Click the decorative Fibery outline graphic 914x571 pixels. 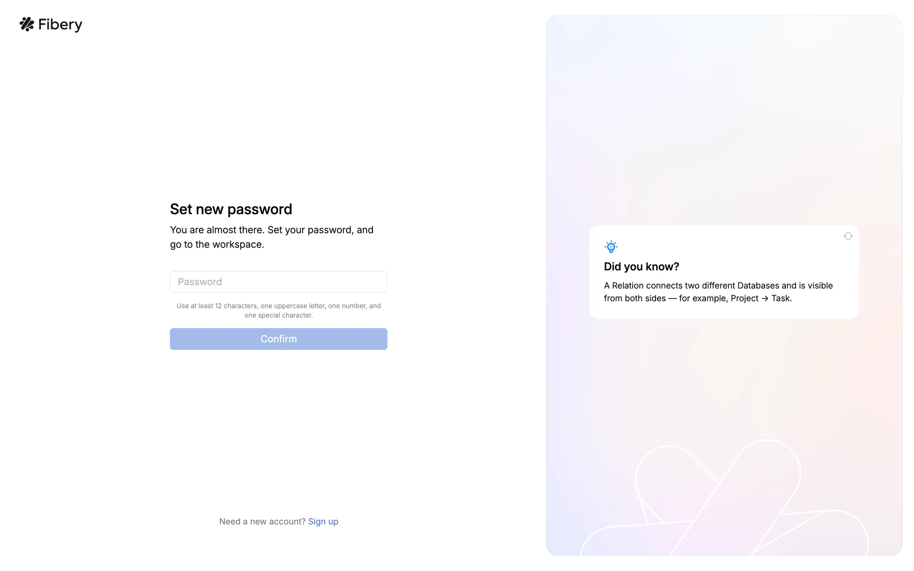[x=724, y=500]
